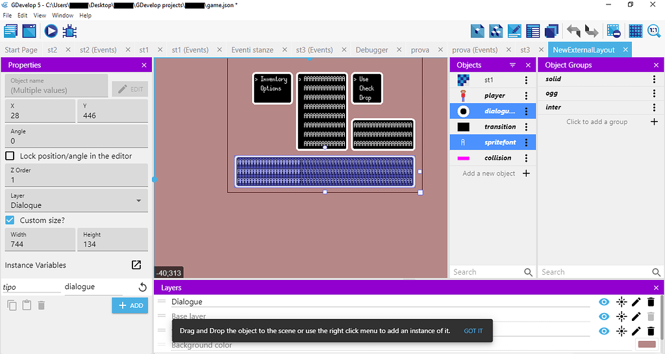The width and height of the screenshot is (665, 354).
Task: Switch to the Eventi stanze tab
Action: click(253, 49)
